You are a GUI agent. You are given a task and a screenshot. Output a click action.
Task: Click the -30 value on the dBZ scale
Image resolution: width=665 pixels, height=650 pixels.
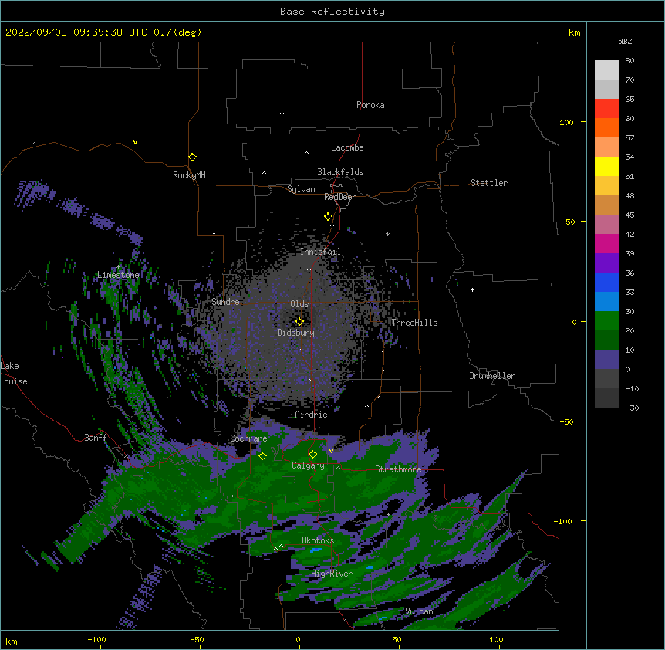[632, 408]
